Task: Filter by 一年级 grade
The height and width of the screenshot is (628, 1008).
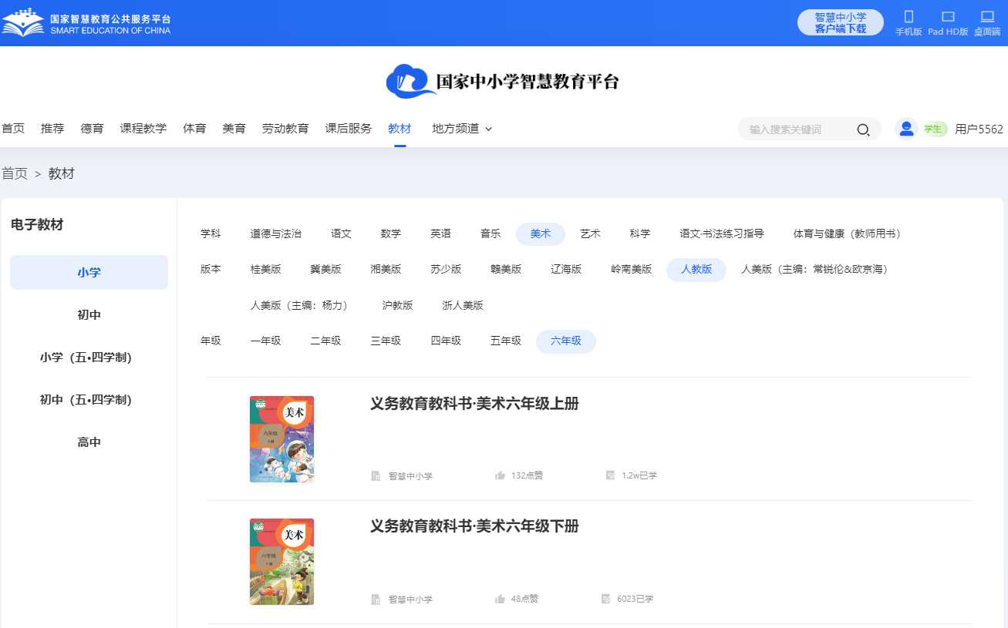Action: (x=266, y=341)
